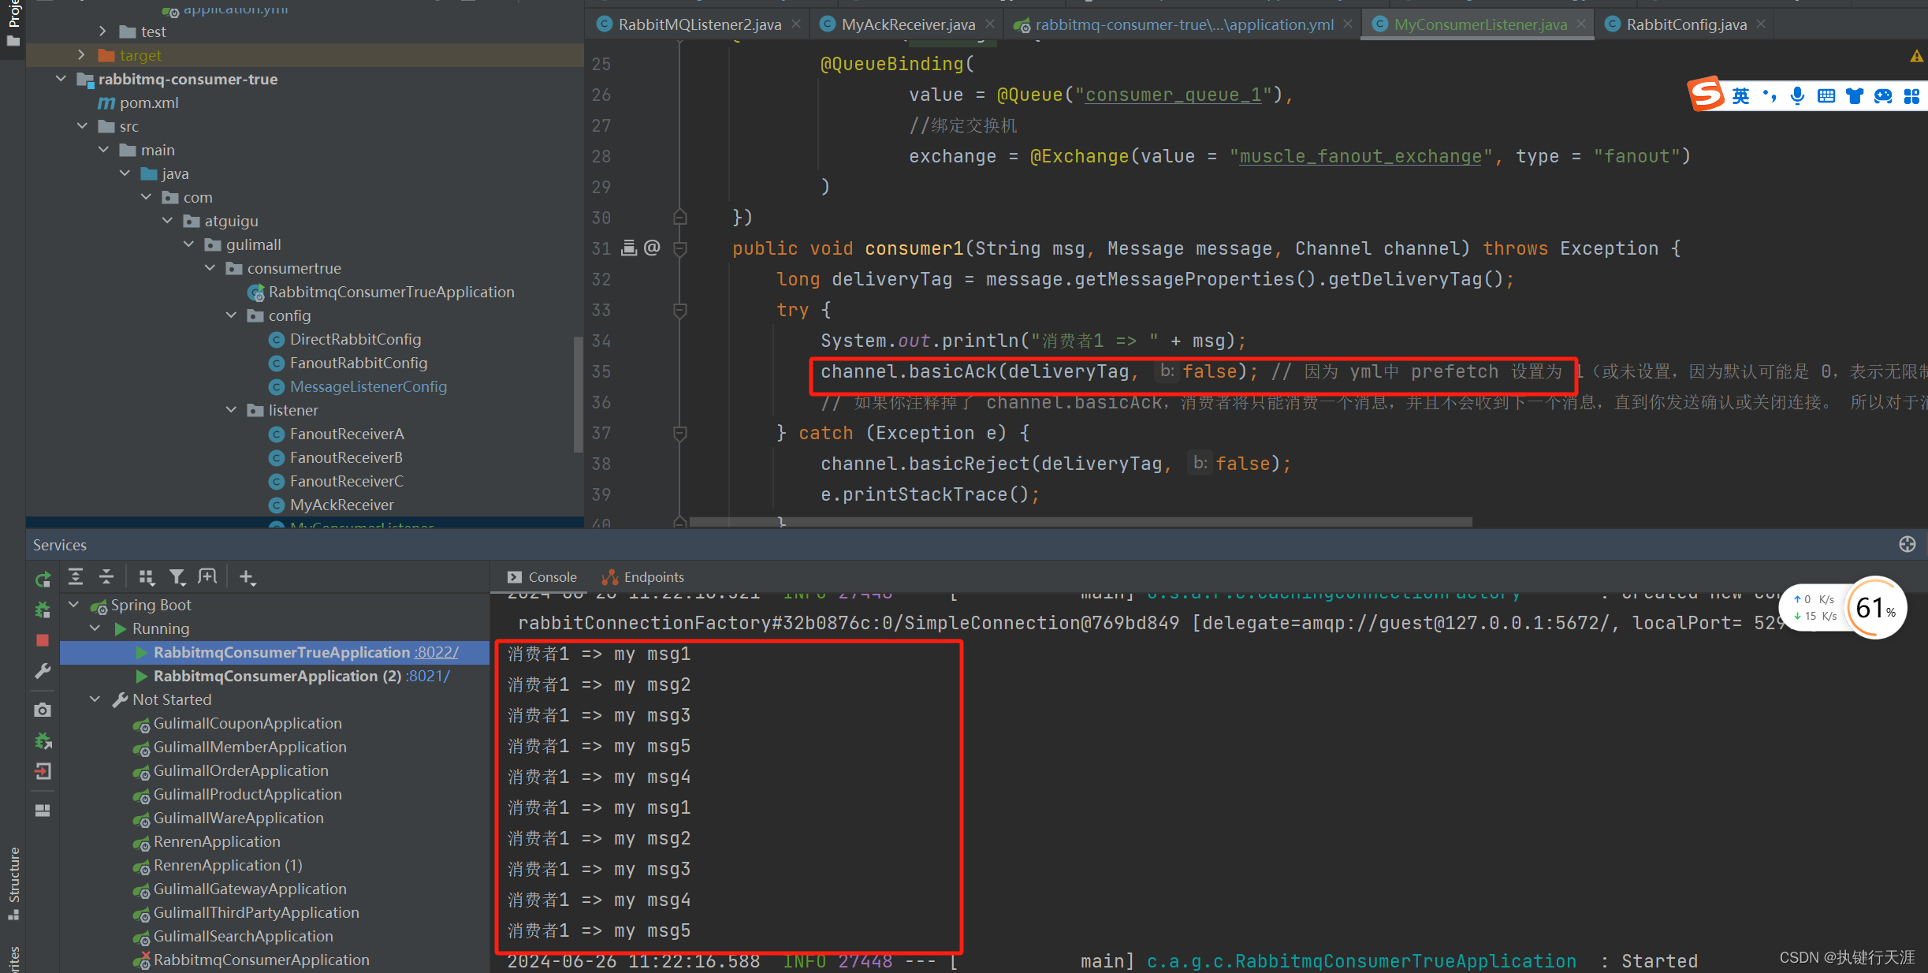
Task: Click Expand All in the Services toolbar
Action: pos(76,577)
